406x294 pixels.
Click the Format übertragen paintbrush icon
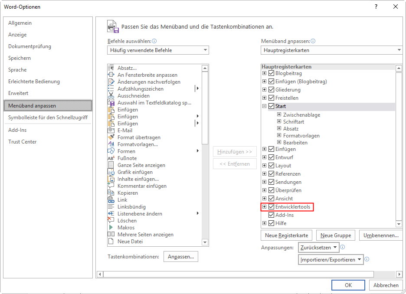[x=111, y=137]
